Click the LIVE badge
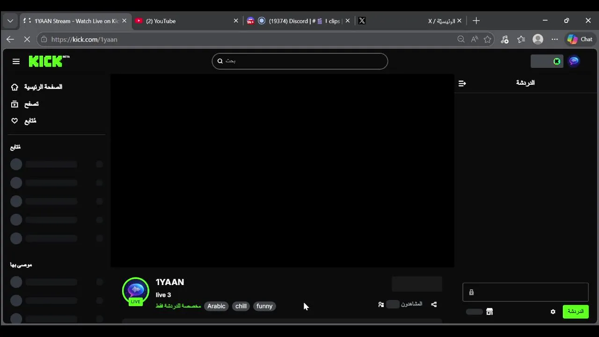This screenshot has width=599, height=337. click(x=136, y=302)
